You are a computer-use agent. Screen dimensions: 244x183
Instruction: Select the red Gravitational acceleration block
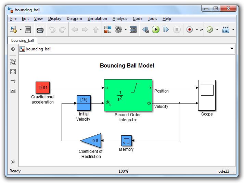coord(43,88)
